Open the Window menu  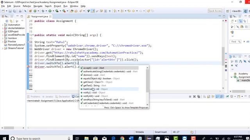coord(74,6)
